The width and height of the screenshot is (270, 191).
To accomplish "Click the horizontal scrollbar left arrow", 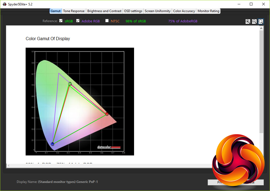I will (9, 166).
